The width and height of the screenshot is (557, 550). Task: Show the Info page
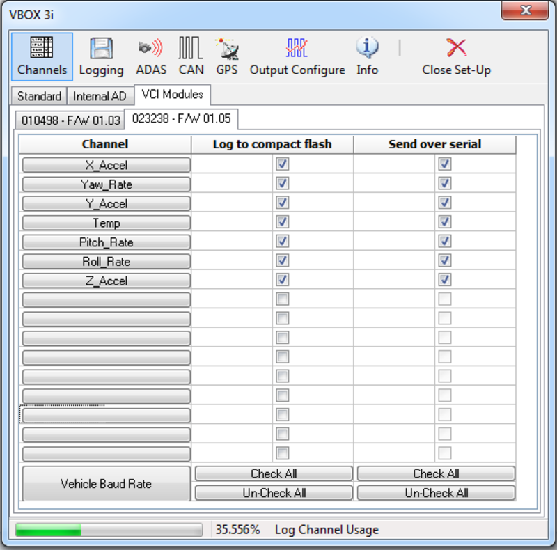(367, 57)
